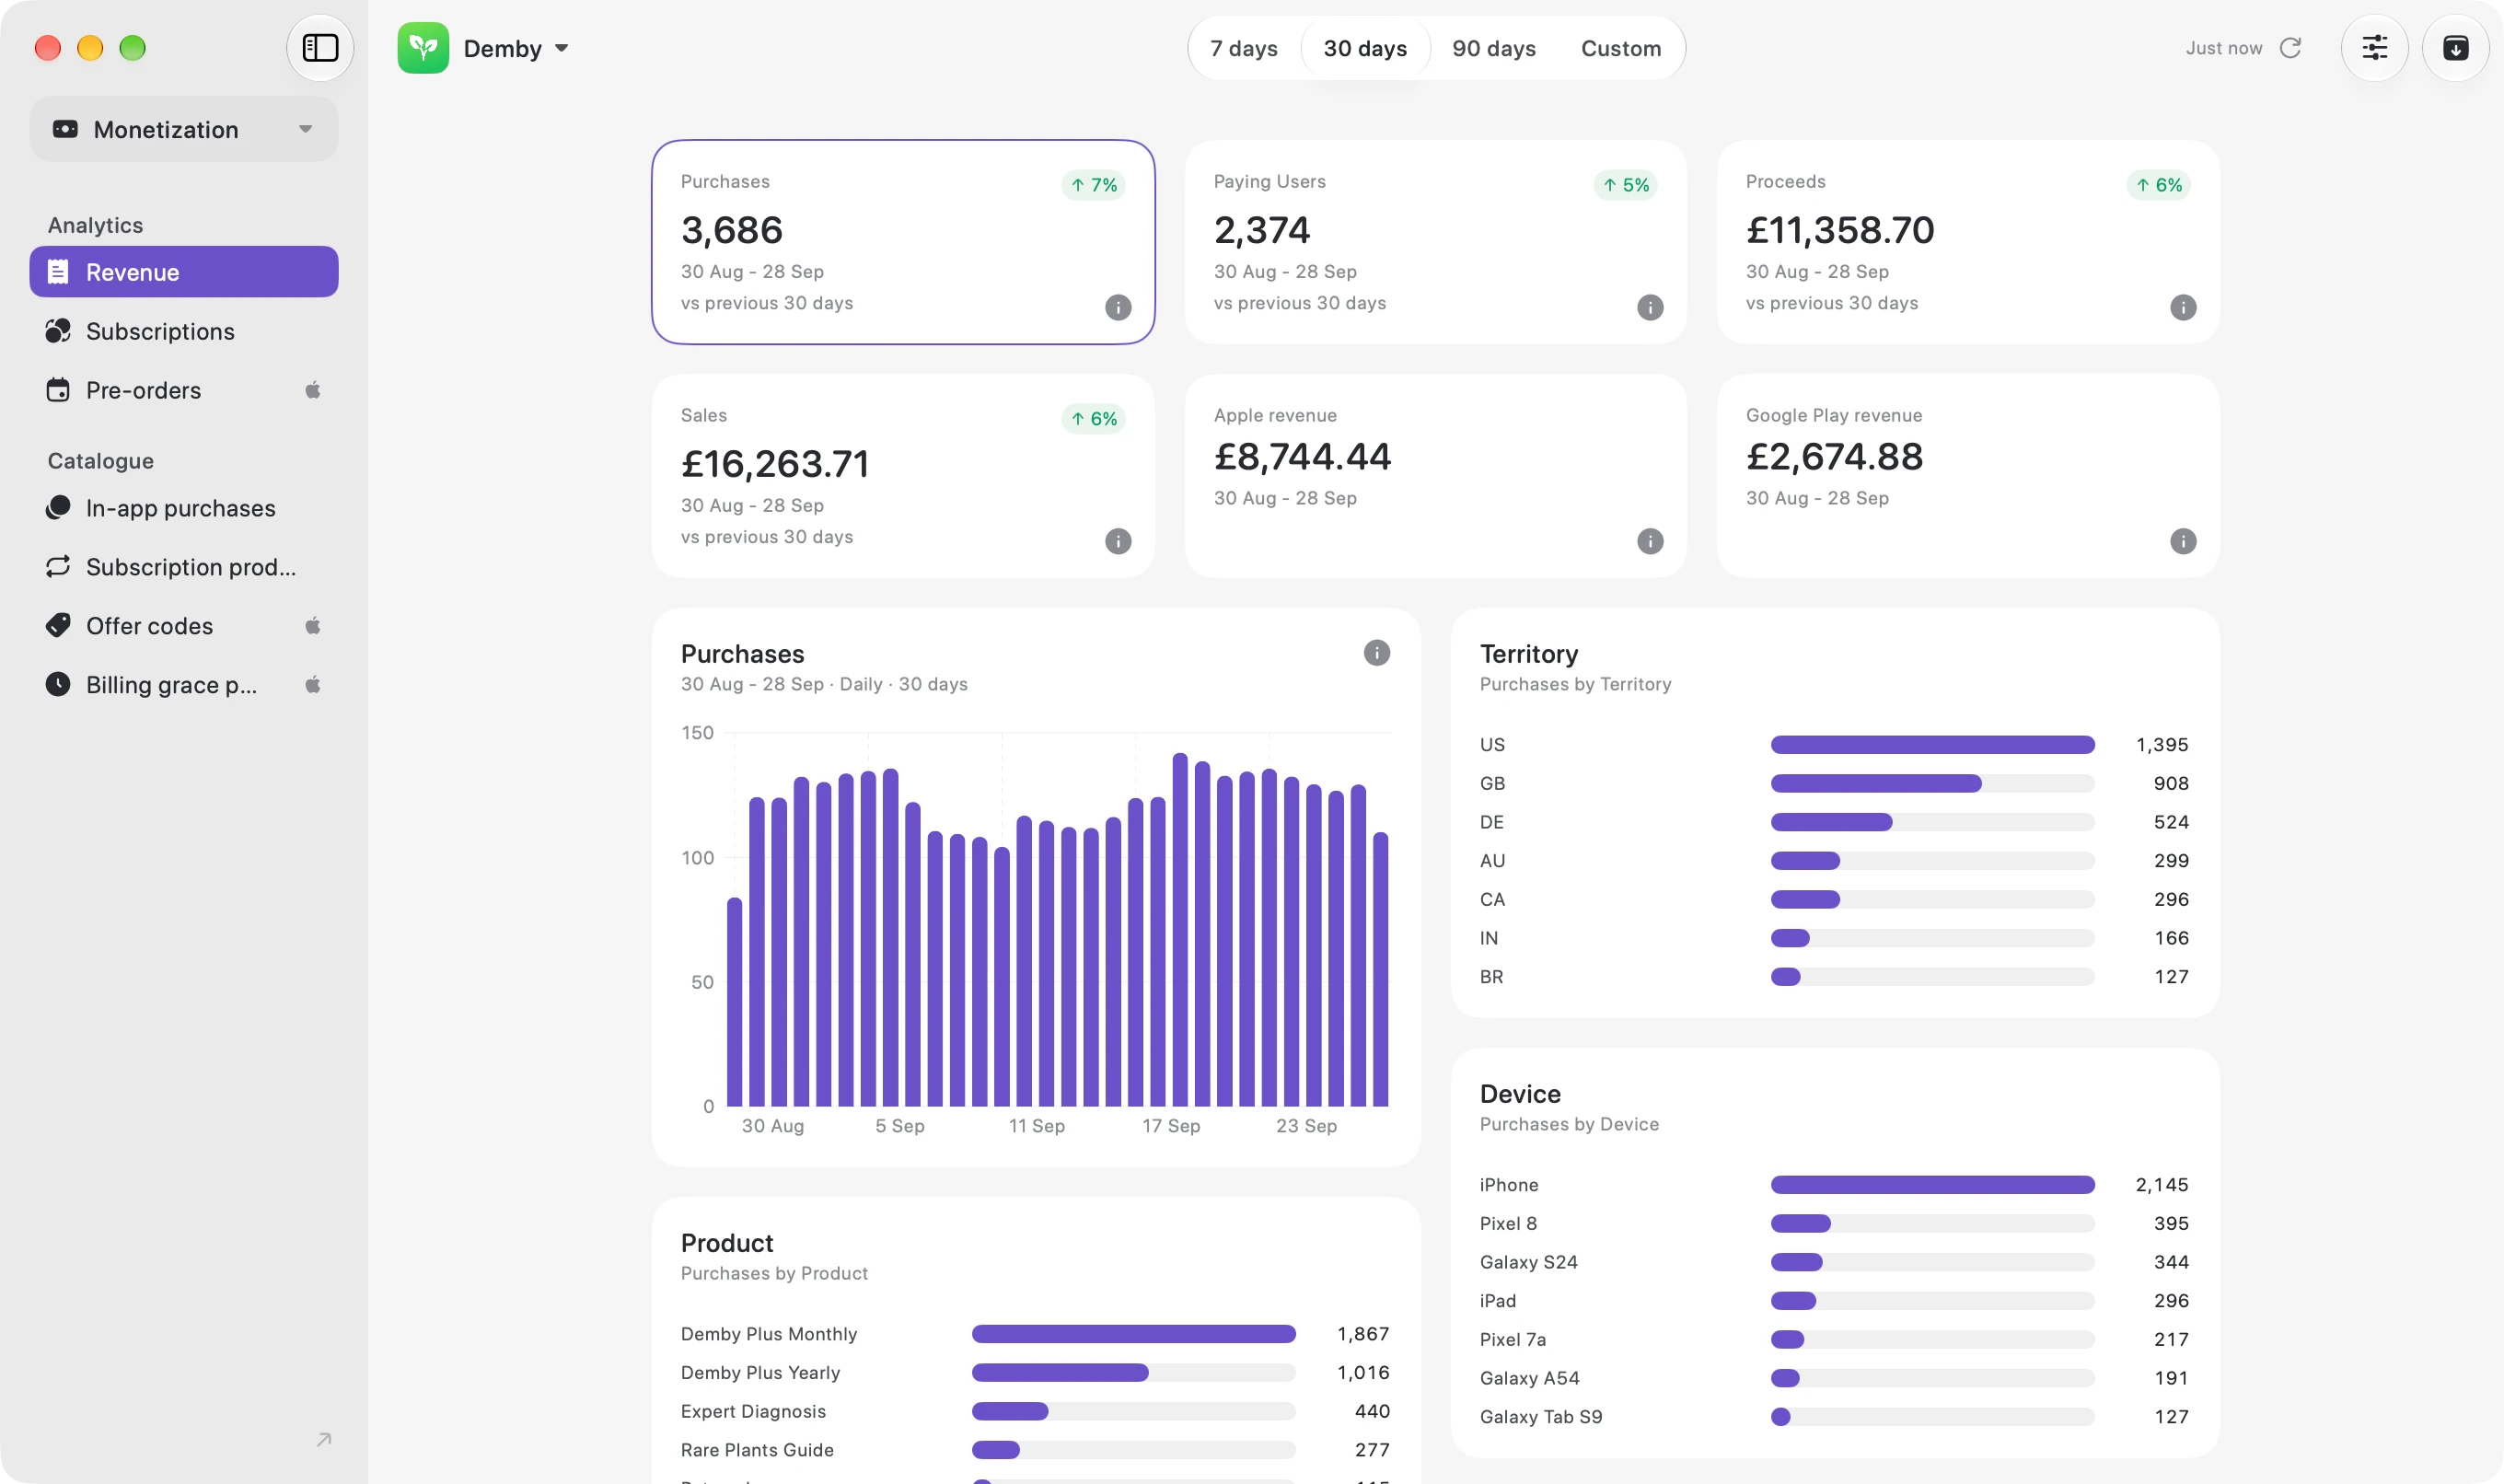2504x1484 pixels.
Task: Click the Subscription products loop icon
Action: pyautogui.click(x=58, y=567)
